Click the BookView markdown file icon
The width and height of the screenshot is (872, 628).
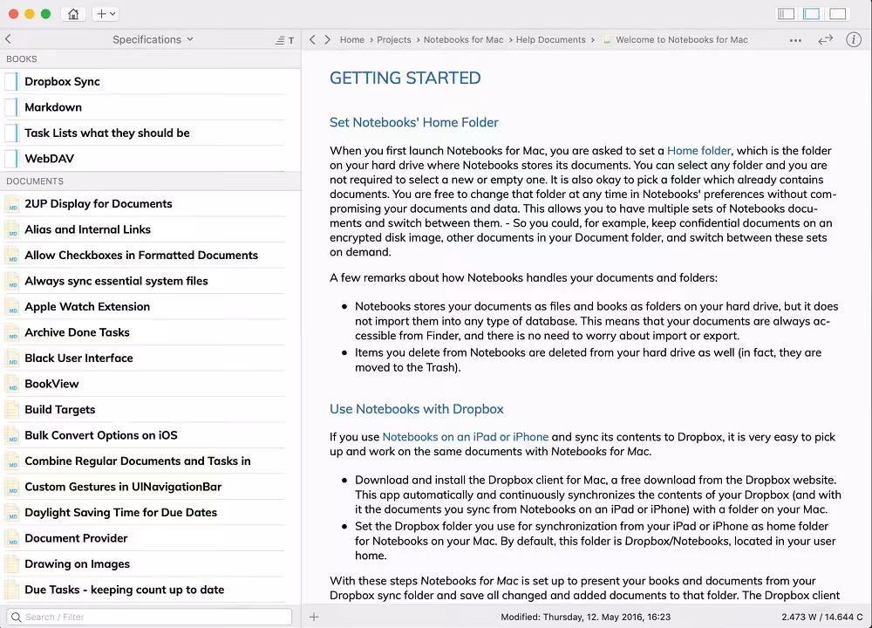[x=11, y=384]
